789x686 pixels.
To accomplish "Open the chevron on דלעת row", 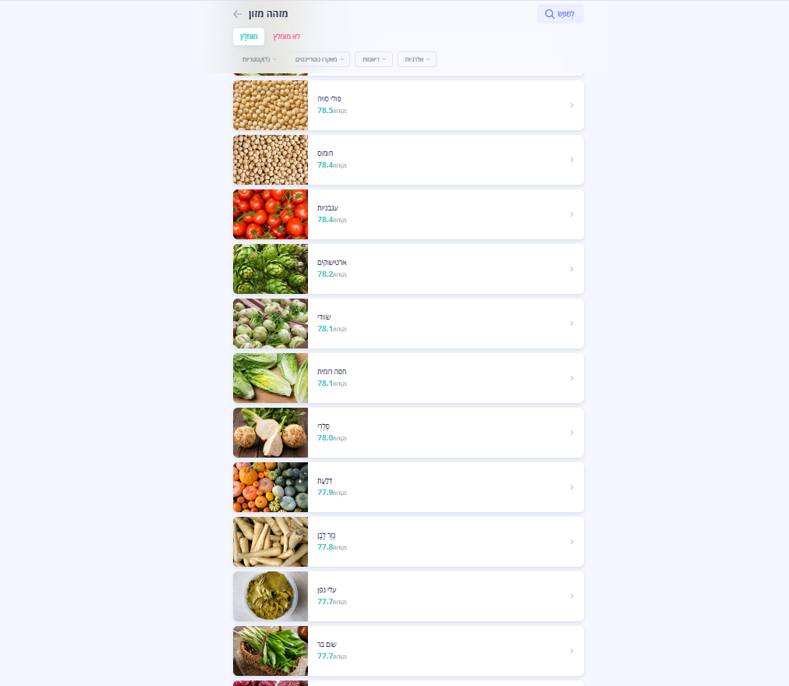I will [x=571, y=487].
